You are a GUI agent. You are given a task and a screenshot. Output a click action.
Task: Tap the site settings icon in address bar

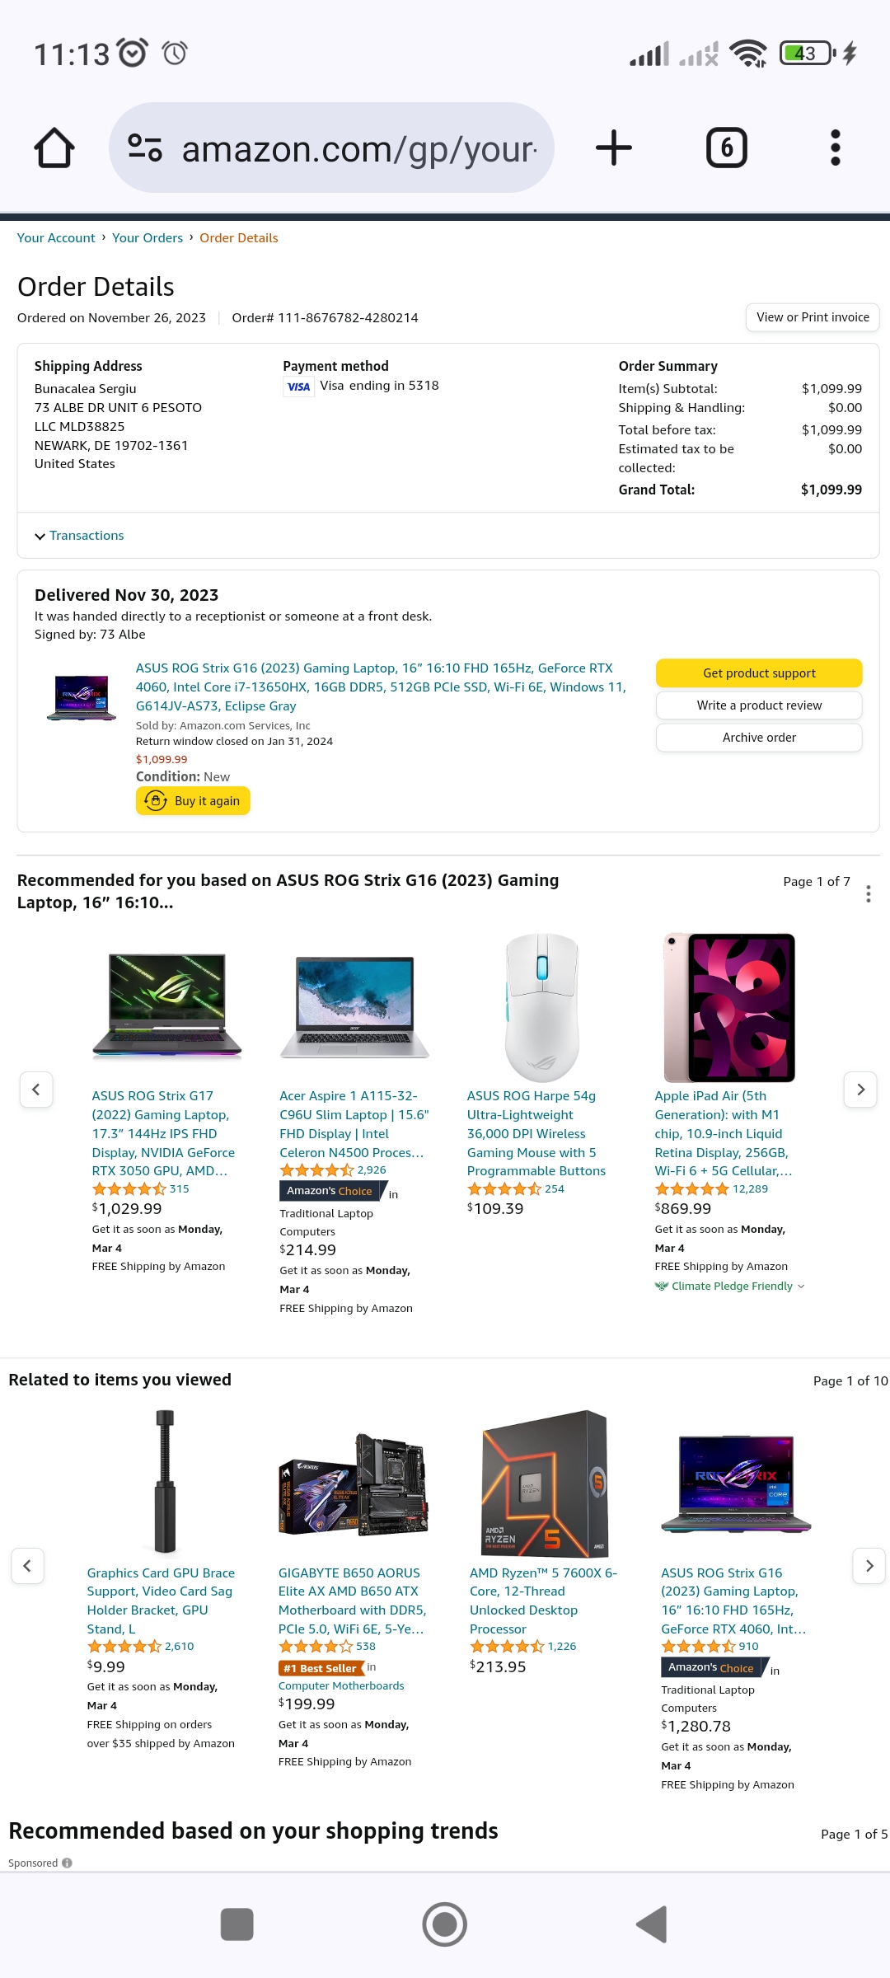click(x=145, y=148)
